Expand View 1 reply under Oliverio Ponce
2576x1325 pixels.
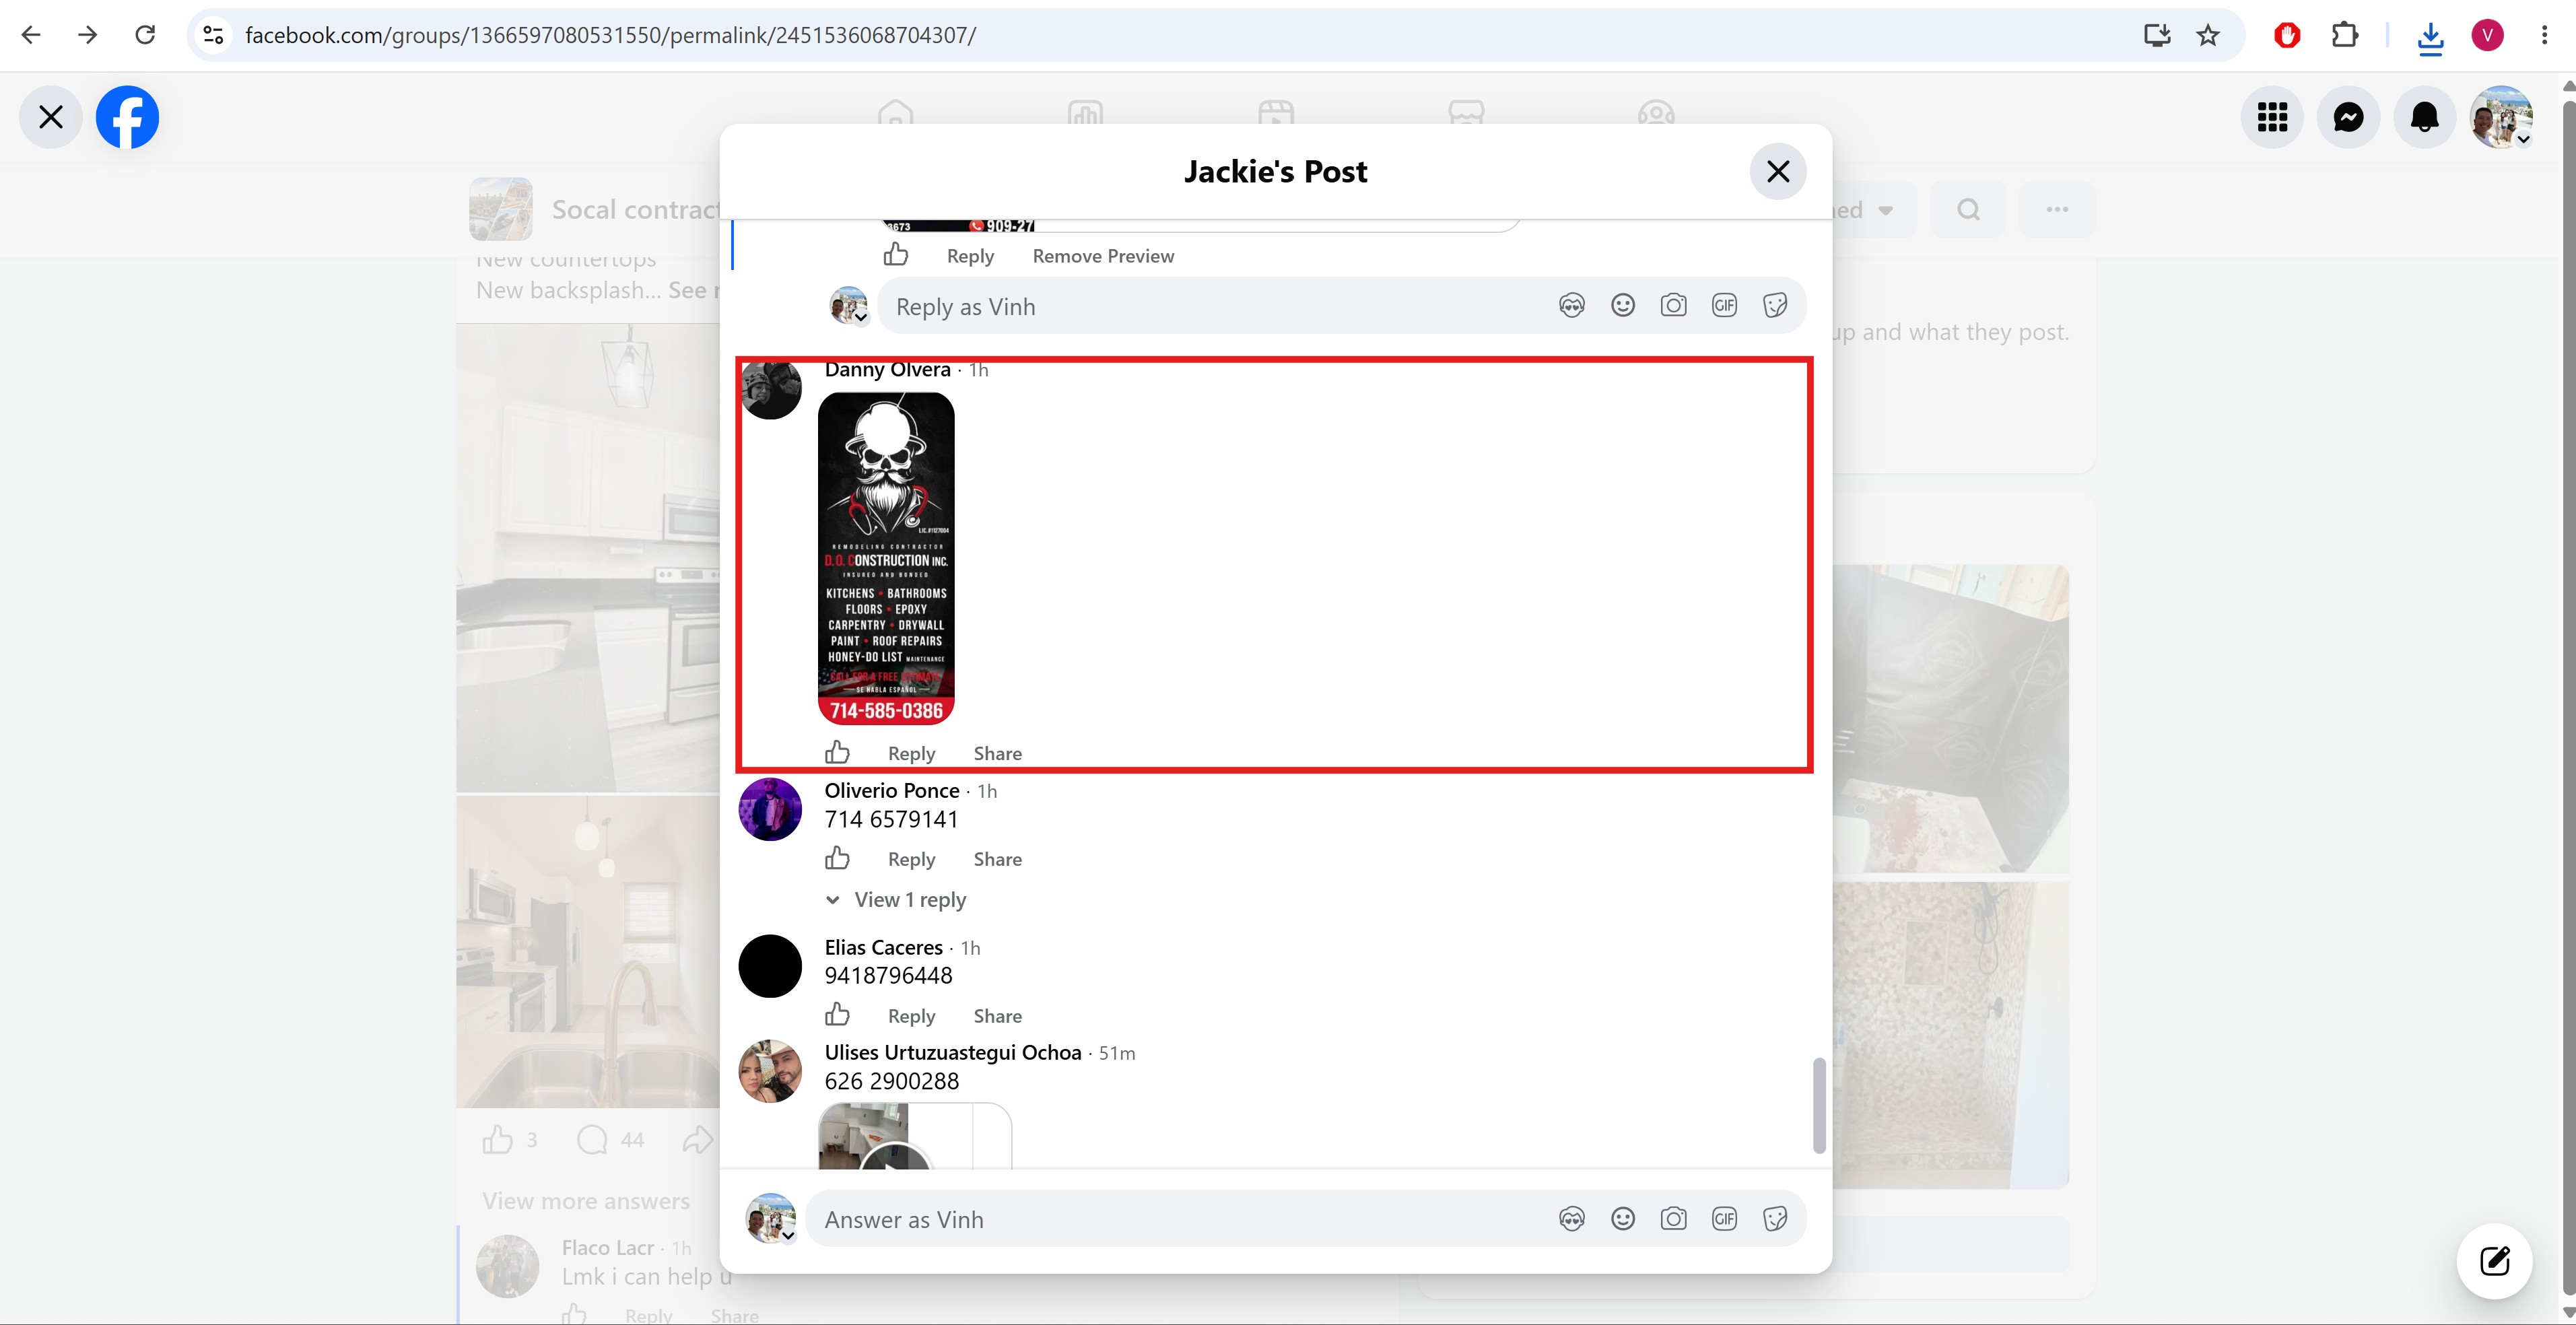(896, 900)
